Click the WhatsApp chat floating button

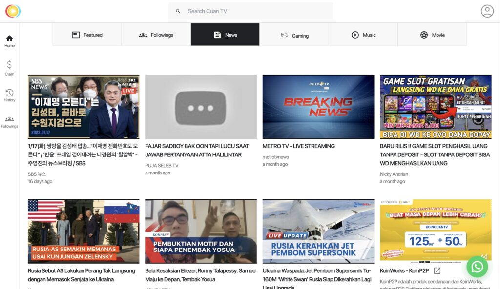[477, 267]
